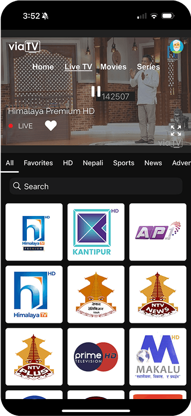Viewport: 191px width, 416px height.
Task: Switch to the Series tab
Action: click(148, 67)
